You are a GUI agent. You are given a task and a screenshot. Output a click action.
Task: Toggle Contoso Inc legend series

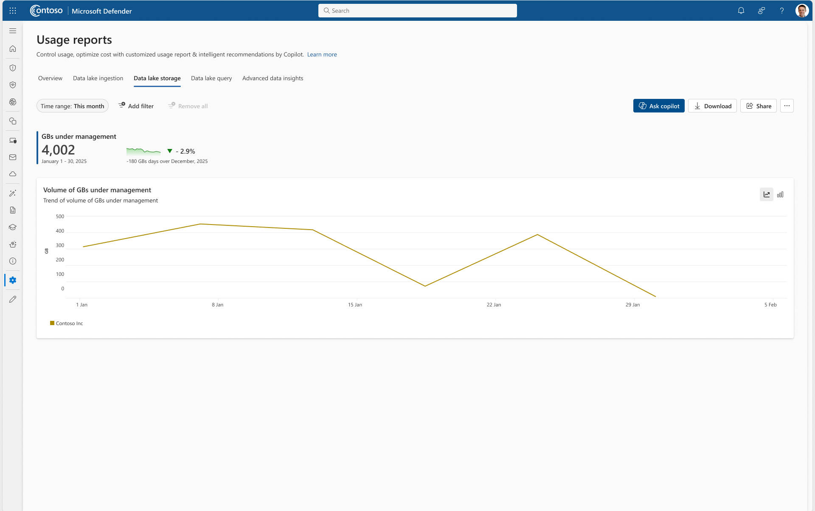[x=67, y=323]
